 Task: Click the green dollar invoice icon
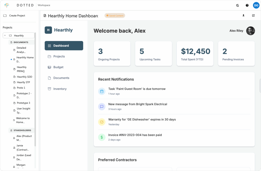[x=102, y=137]
